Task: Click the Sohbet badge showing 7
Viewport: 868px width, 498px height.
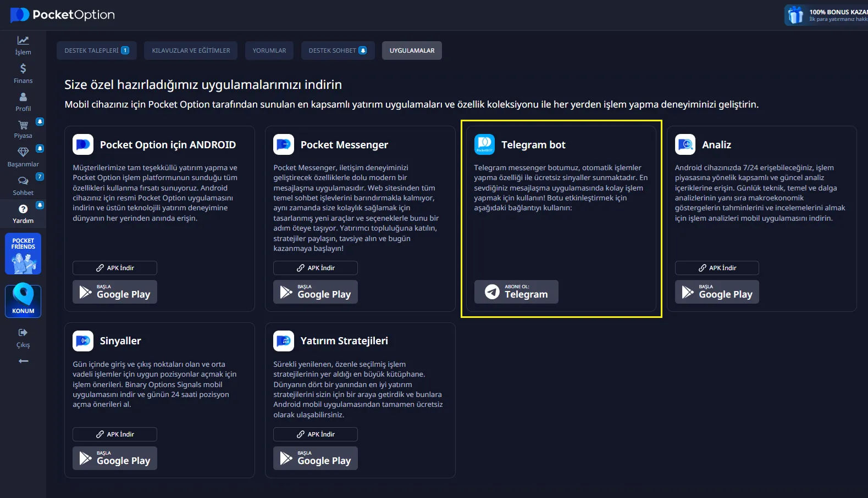Action: coord(40,177)
